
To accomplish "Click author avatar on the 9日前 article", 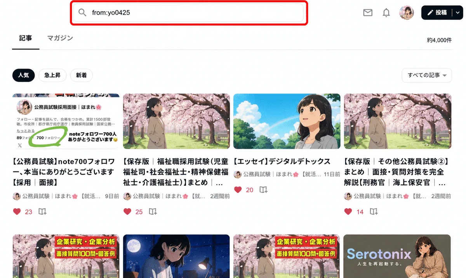I will (x=17, y=197).
